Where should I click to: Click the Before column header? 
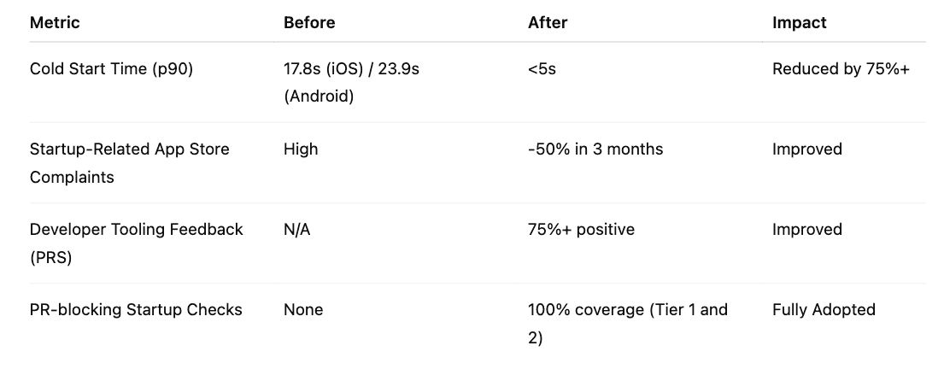309,22
